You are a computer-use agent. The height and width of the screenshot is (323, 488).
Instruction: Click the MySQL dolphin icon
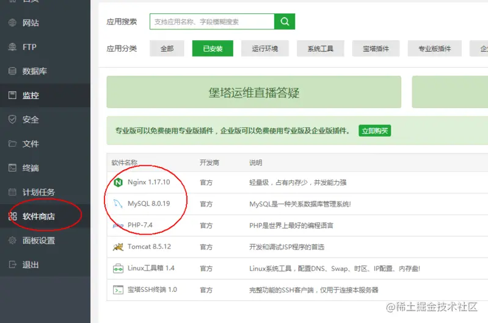tap(118, 204)
